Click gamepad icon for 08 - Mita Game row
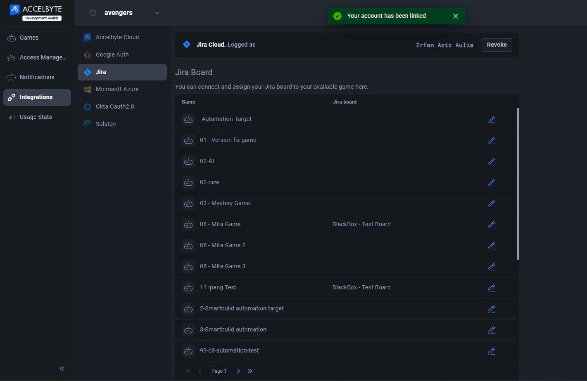Viewport: 587px width, 381px height. tap(188, 225)
